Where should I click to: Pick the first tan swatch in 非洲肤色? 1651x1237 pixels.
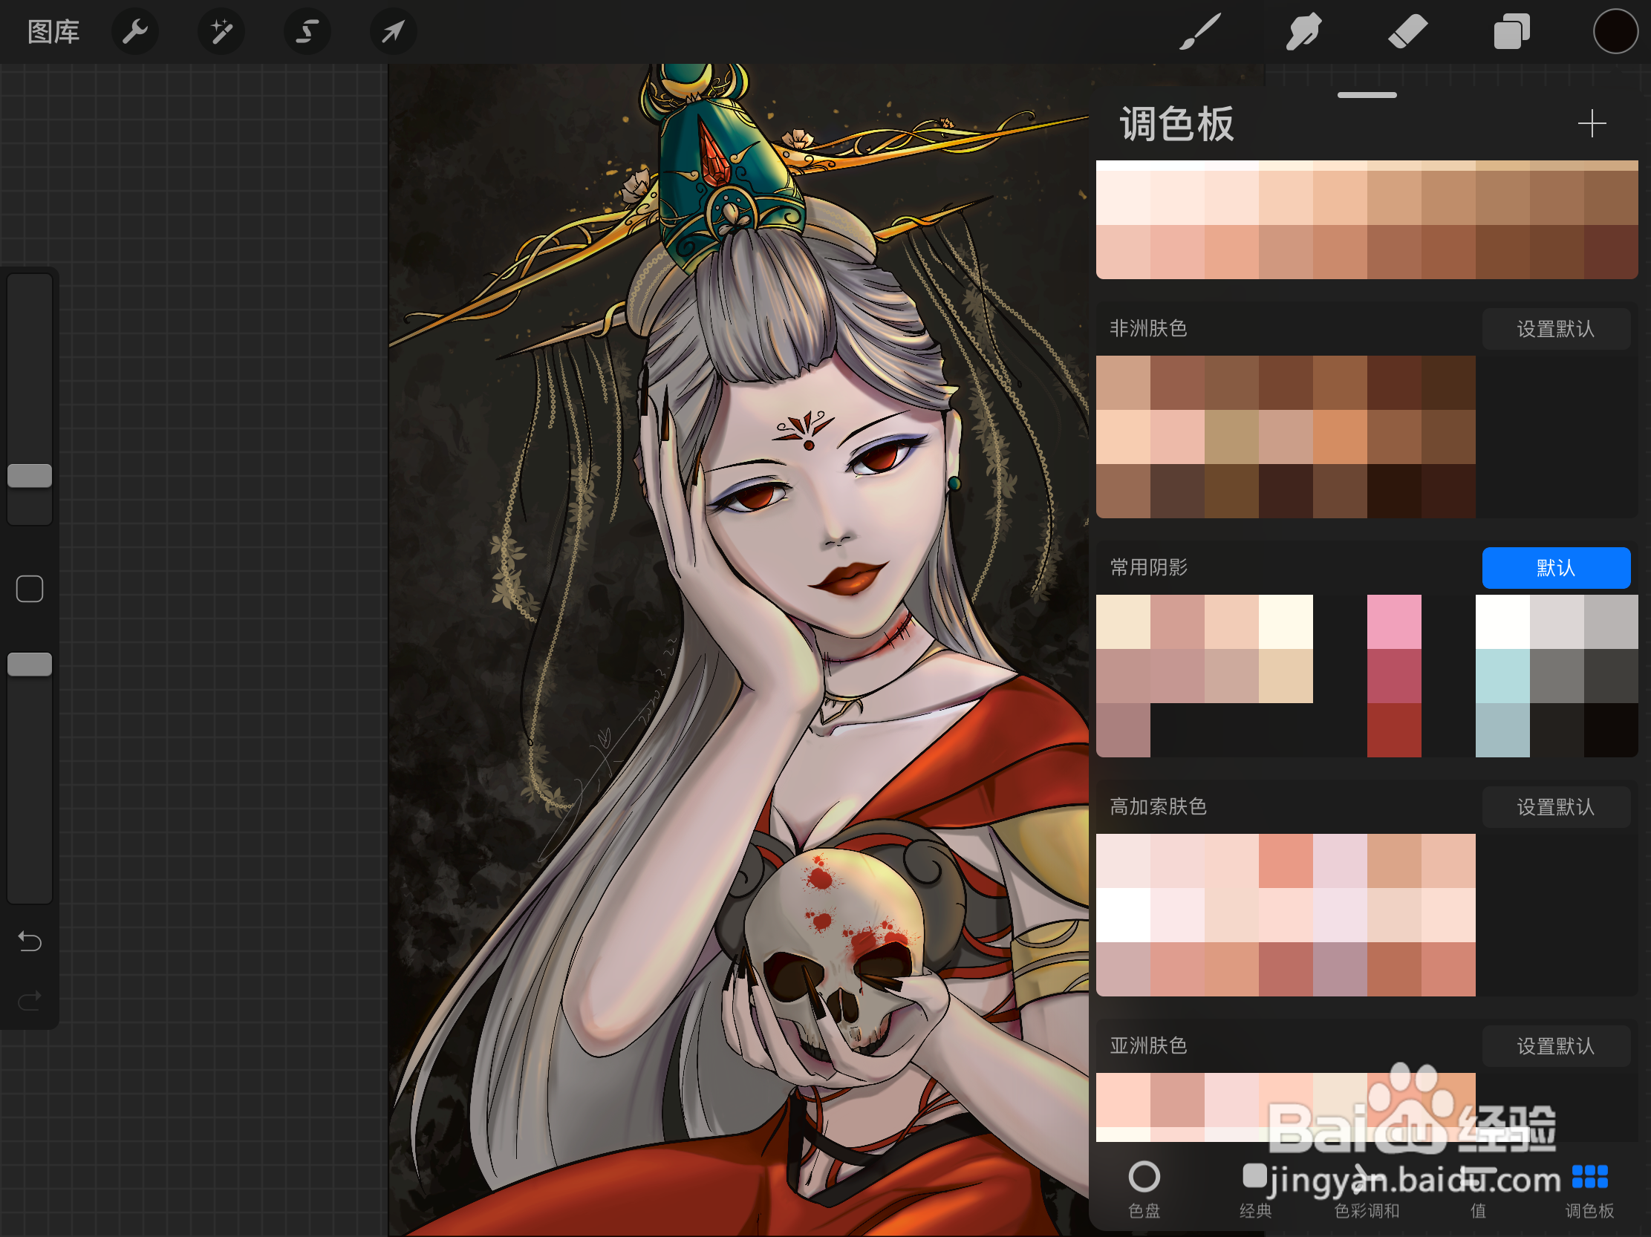pyautogui.click(x=1122, y=382)
